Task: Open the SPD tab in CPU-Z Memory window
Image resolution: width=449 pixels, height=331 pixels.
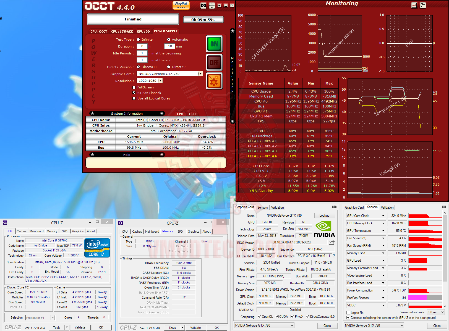Action: click(180, 232)
